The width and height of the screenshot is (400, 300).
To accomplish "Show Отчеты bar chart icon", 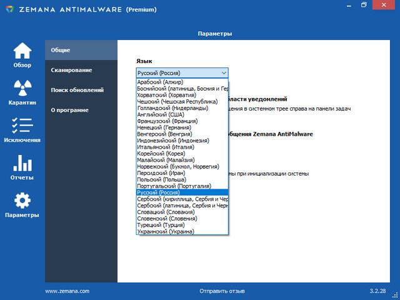I will pyautogui.click(x=22, y=163).
